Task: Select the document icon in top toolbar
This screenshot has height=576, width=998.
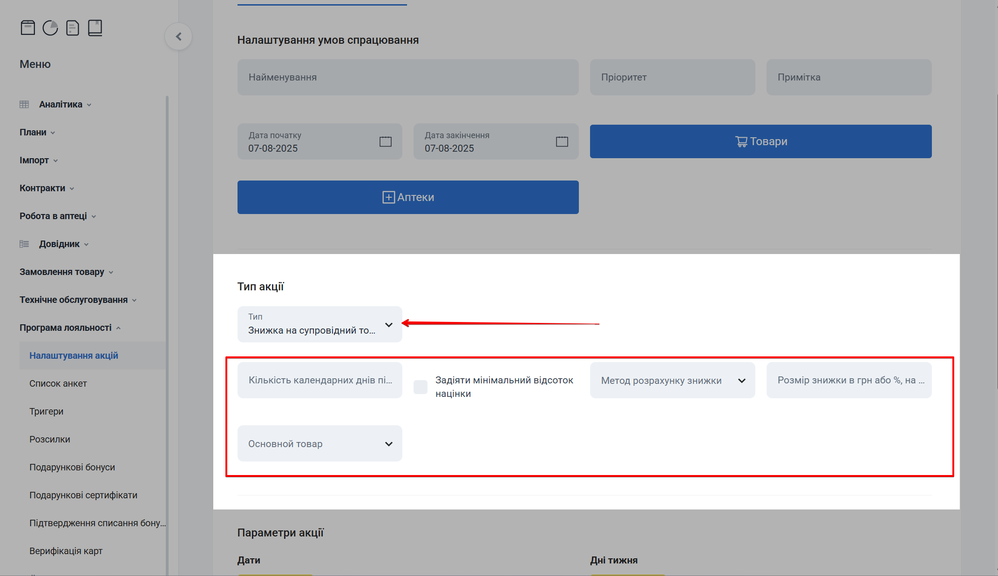Action: point(72,27)
